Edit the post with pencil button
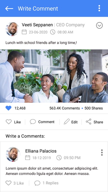 [x=71, y=122]
